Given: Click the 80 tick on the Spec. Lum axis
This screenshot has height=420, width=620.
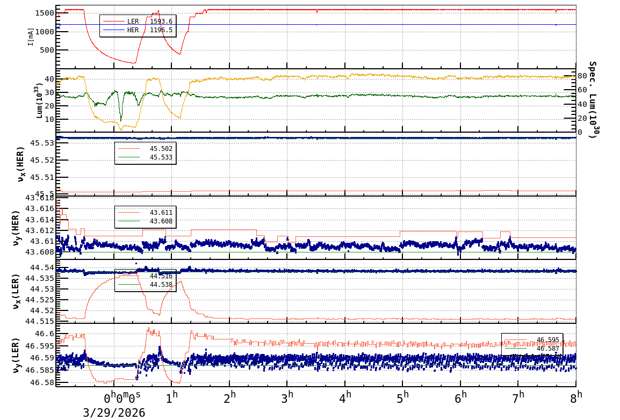Looking at the screenshot, I should [x=582, y=76].
